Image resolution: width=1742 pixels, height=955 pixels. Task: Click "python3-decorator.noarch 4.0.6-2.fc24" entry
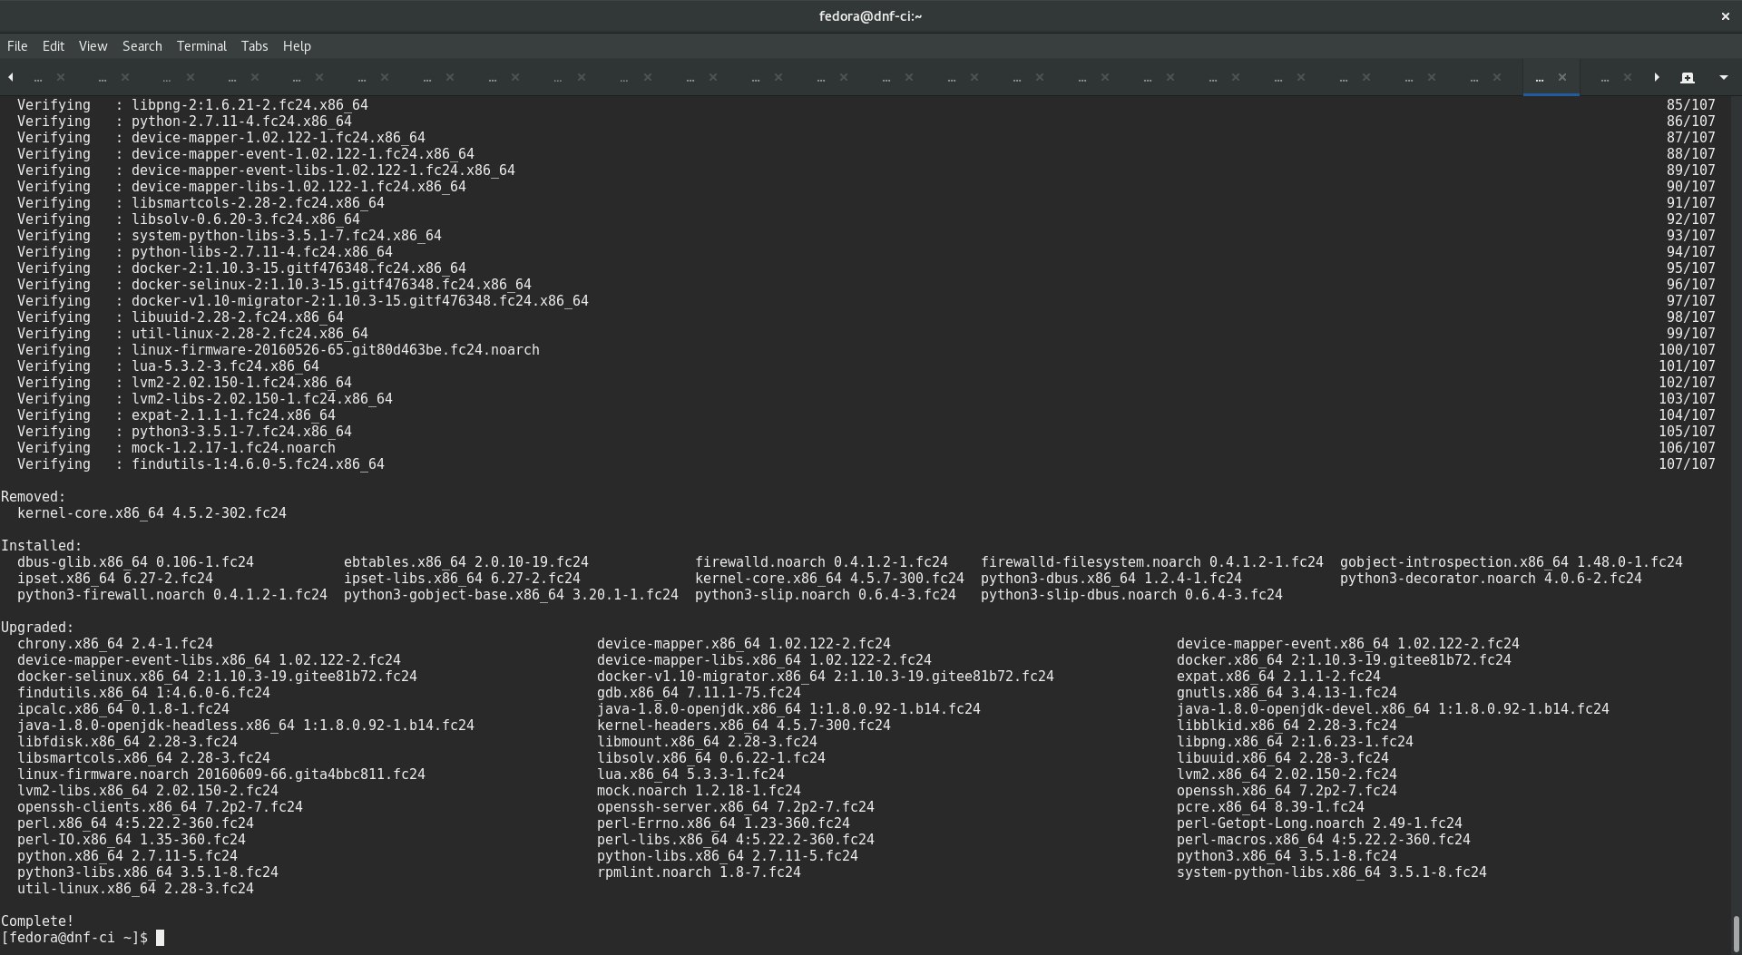(1491, 579)
